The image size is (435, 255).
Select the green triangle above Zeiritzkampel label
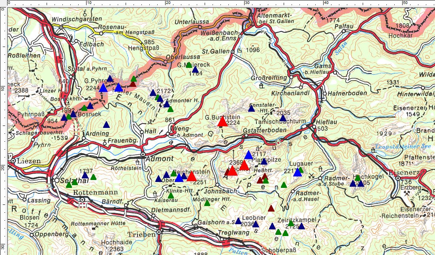tap(290, 223)
